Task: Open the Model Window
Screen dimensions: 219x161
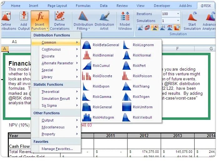Action: click(x=125, y=21)
